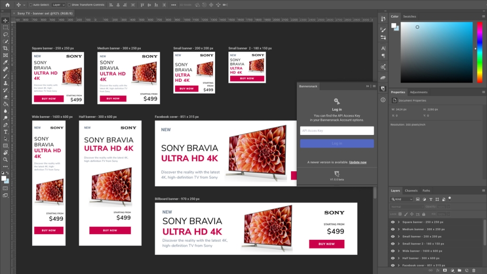Click the hue slider strip in Color panel
Viewport: 487px width, 274px height.
(479, 52)
